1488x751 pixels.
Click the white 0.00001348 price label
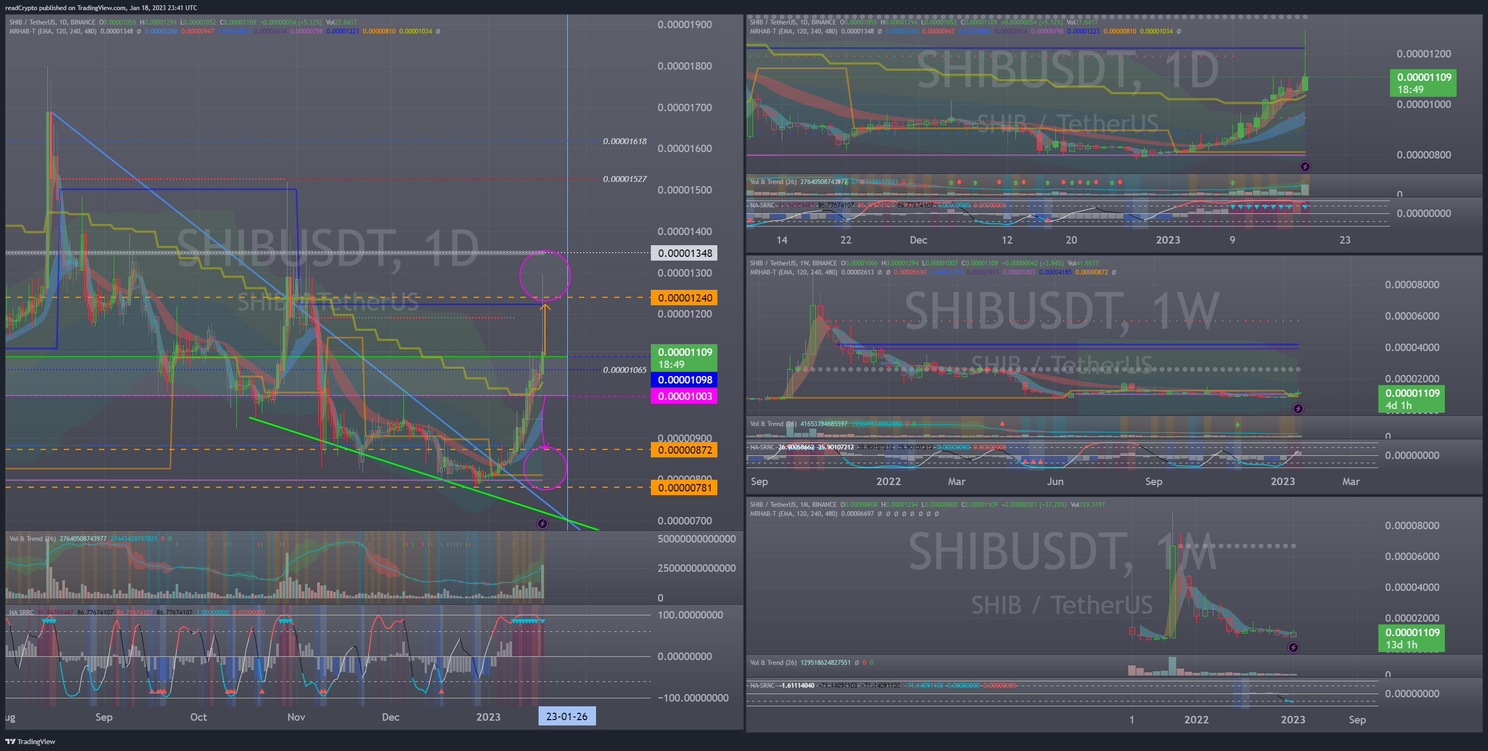[684, 253]
